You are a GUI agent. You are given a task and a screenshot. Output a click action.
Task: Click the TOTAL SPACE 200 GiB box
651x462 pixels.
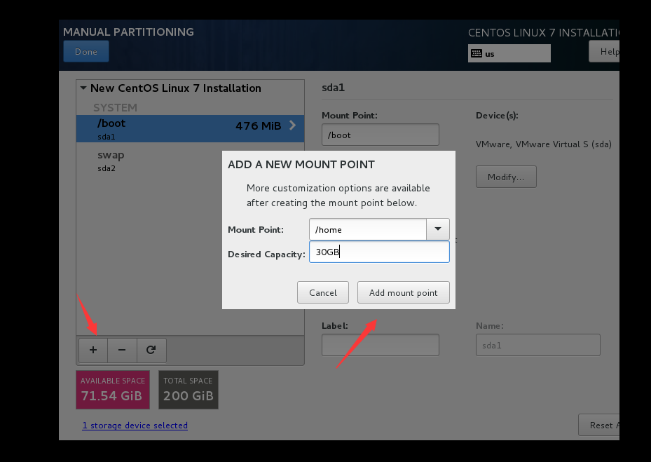click(189, 390)
